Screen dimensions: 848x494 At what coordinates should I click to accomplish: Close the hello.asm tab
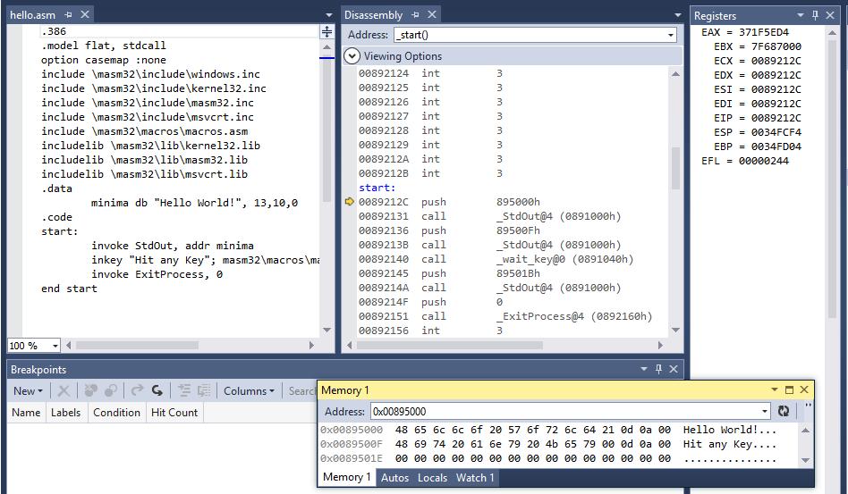tap(84, 15)
